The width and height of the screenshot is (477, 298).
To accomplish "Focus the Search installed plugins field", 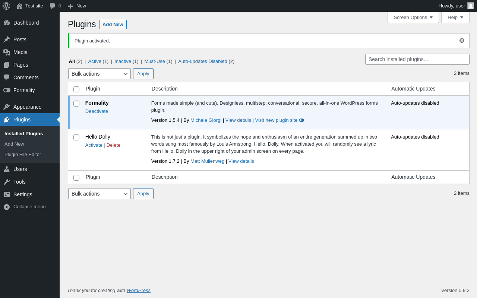I will click(x=417, y=59).
